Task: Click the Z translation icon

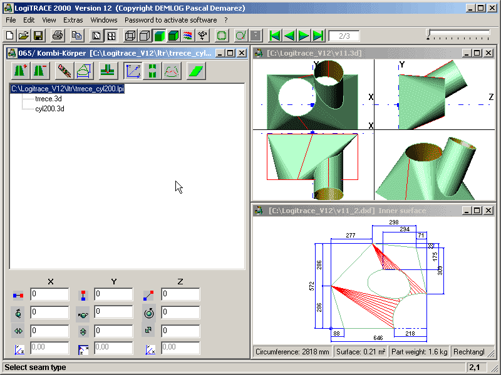Action: point(148,295)
